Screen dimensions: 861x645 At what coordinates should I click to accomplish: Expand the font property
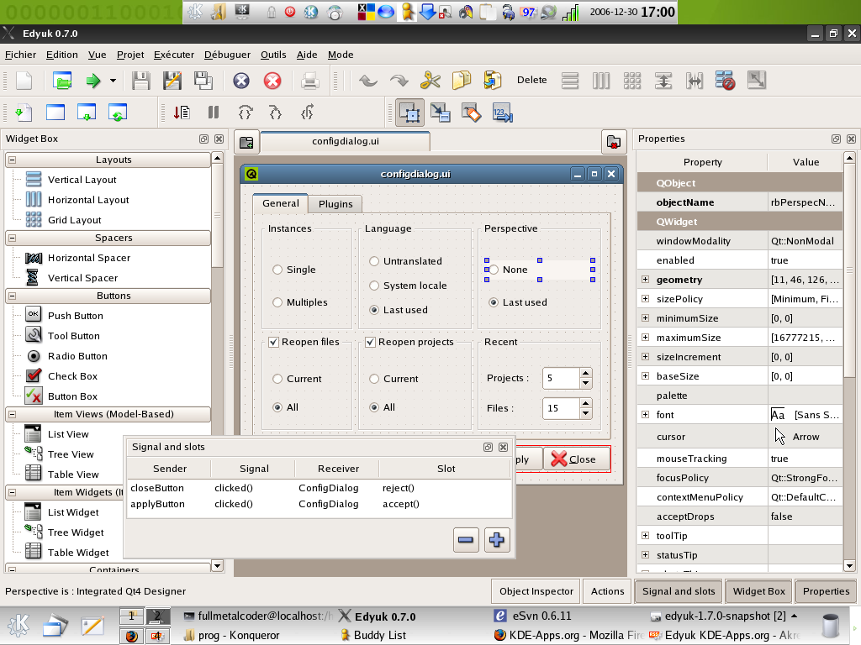click(x=645, y=414)
